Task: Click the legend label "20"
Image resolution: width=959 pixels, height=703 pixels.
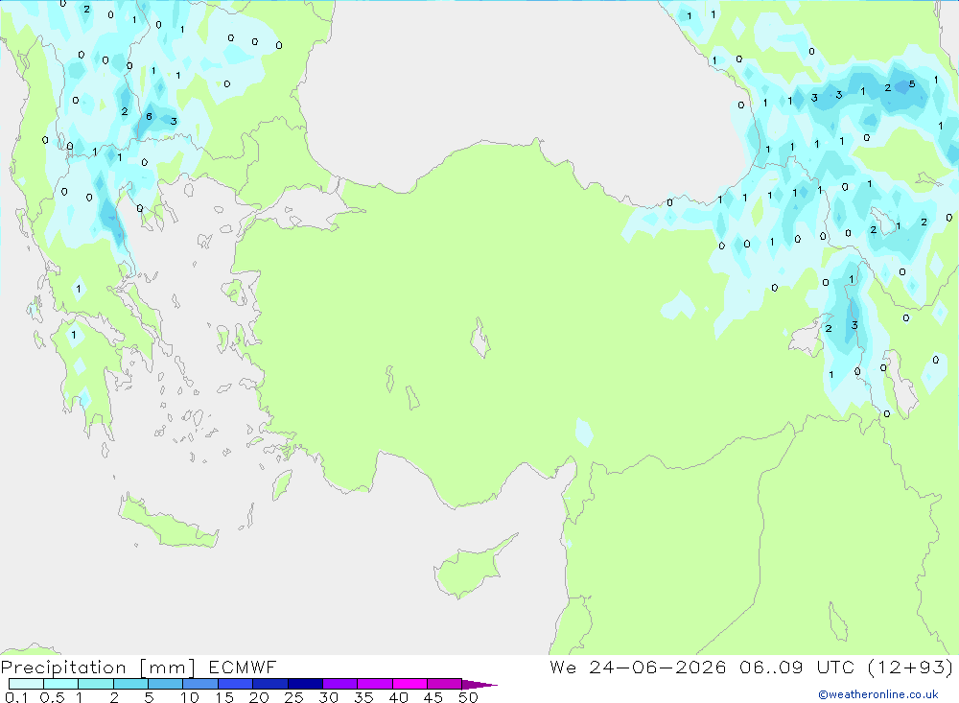Action: [259, 697]
